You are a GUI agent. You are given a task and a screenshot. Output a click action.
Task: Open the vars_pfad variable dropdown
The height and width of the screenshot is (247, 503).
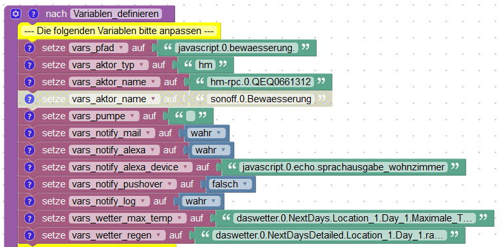98,48
